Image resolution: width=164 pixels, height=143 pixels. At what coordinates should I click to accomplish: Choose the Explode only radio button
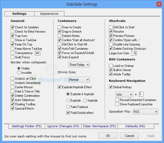pos(68,101)
